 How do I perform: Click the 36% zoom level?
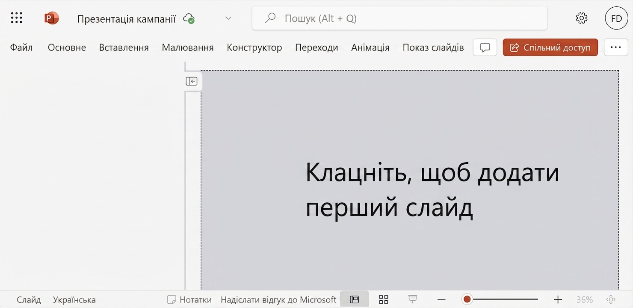[x=584, y=300]
